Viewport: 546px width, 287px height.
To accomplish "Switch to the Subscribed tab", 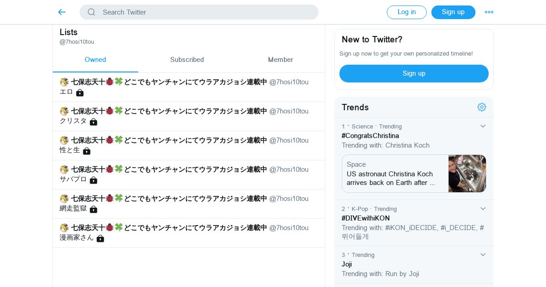I will (187, 60).
